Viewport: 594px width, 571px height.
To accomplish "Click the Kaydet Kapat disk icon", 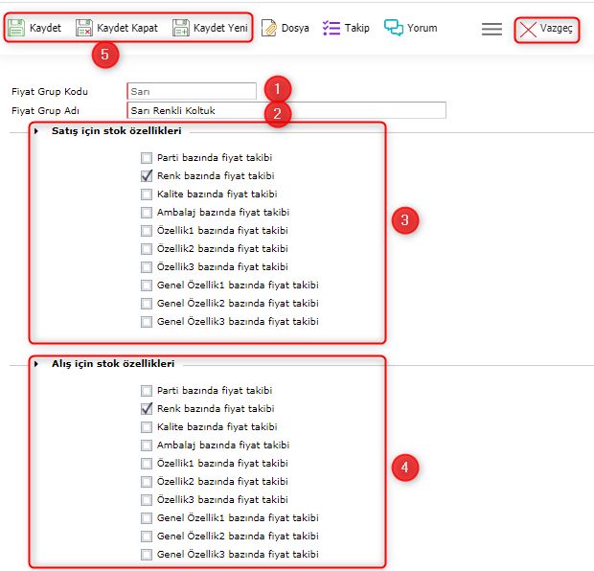I will pyautogui.click(x=84, y=28).
